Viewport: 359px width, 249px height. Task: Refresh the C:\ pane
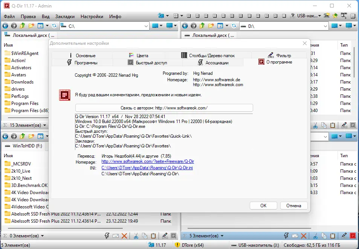(x=54, y=26)
